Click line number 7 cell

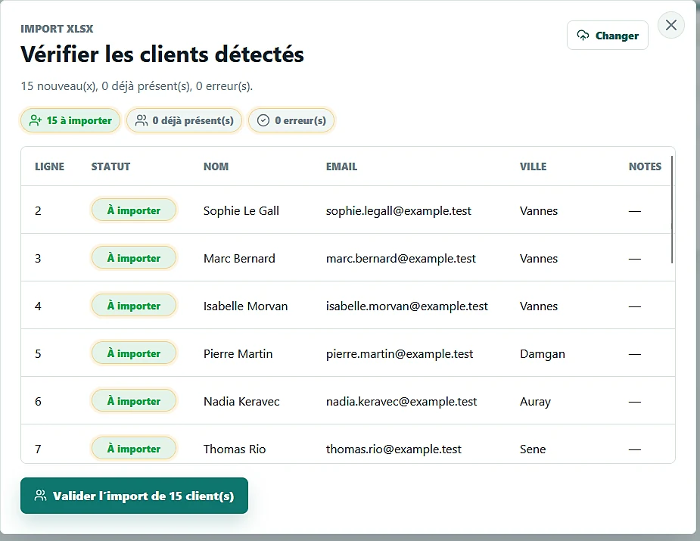click(x=38, y=449)
